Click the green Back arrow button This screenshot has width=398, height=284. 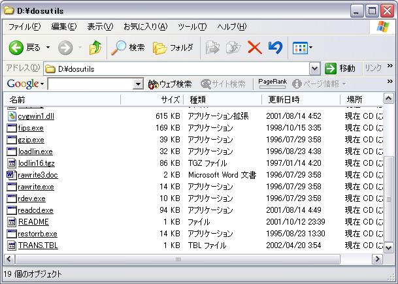pos(17,48)
